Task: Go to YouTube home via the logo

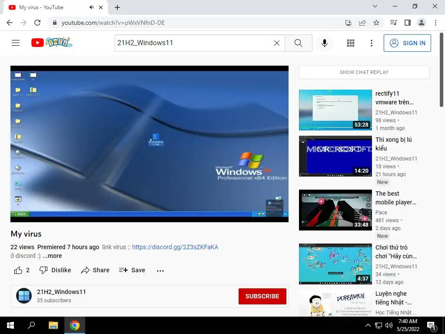Action: tap(51, 43)
